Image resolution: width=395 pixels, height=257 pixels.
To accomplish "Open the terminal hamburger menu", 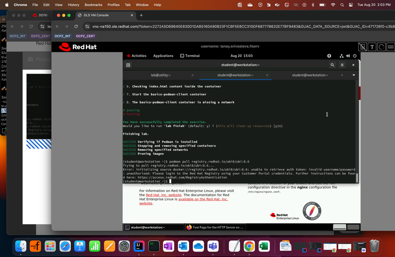I will tap(342, 65).
